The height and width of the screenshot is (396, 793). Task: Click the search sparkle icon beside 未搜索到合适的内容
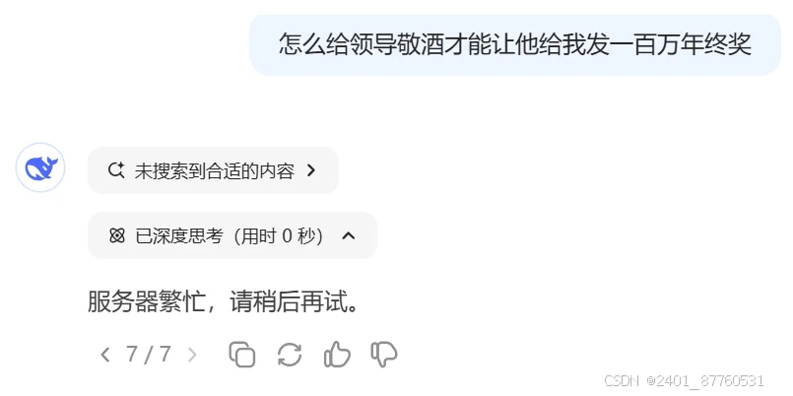coord(116,170)
